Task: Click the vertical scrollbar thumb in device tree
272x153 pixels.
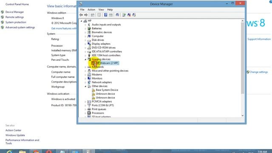Action: [243, 58]
